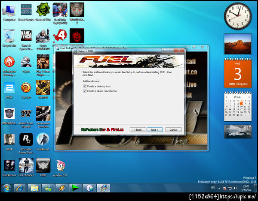Open the Recycle Bin
258x201 pixels.
(9, 38)
